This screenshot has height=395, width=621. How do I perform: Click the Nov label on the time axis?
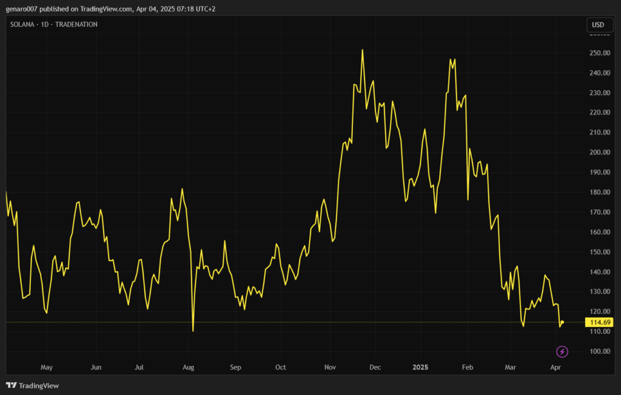tap(330, 367)
